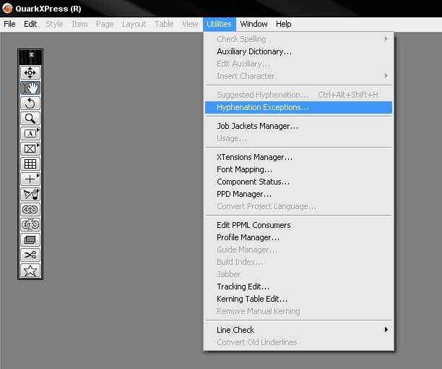Open the Layout menu
442x369 pixels.
coord(134,24)
